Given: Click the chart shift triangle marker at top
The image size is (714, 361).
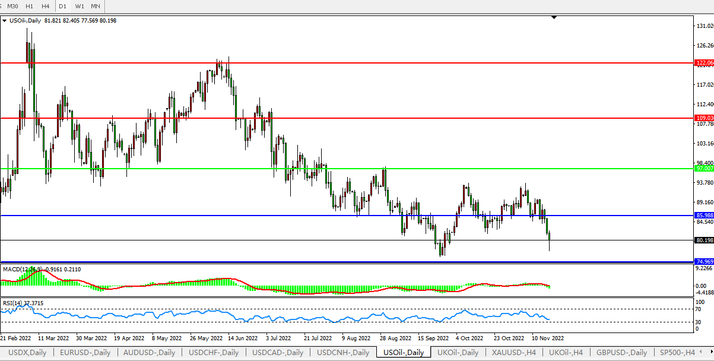Looking at the screenshot, I should pyautogui.click(x=554, y=18).
